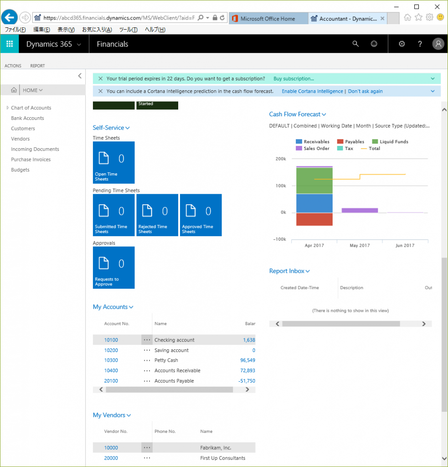Open the Submitted Time Sheets tile
Screen dimensions: 448x467
click(x=114, y=215)
